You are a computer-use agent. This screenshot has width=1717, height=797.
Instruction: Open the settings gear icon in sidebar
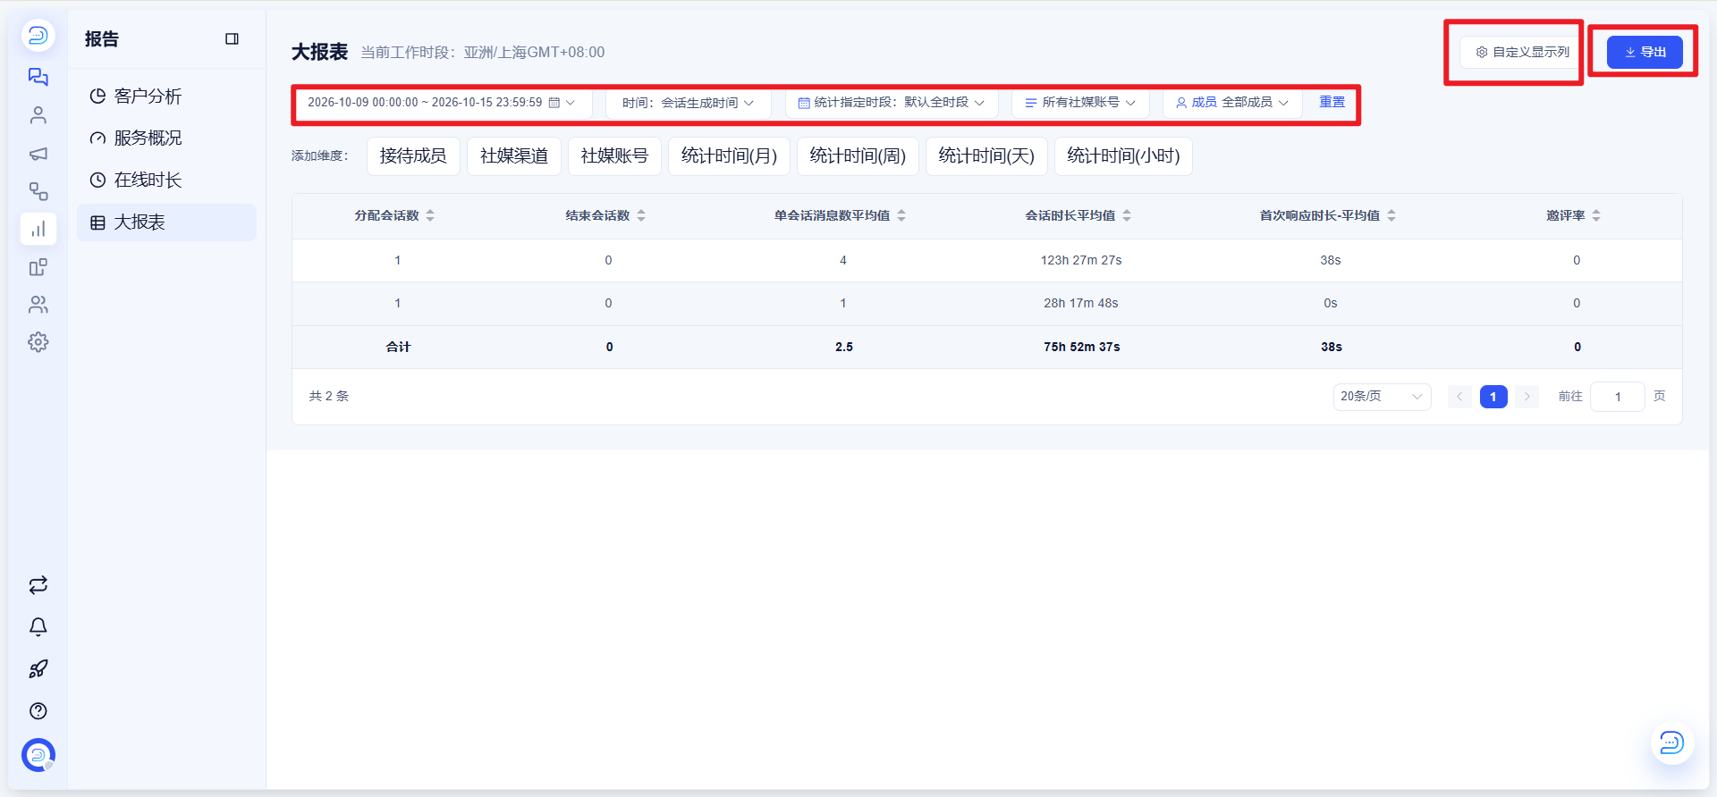[x=38, y=342]
